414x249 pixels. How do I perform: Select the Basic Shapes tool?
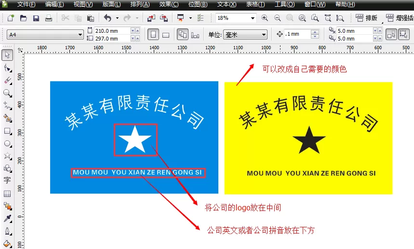click(x=7, y=168)
